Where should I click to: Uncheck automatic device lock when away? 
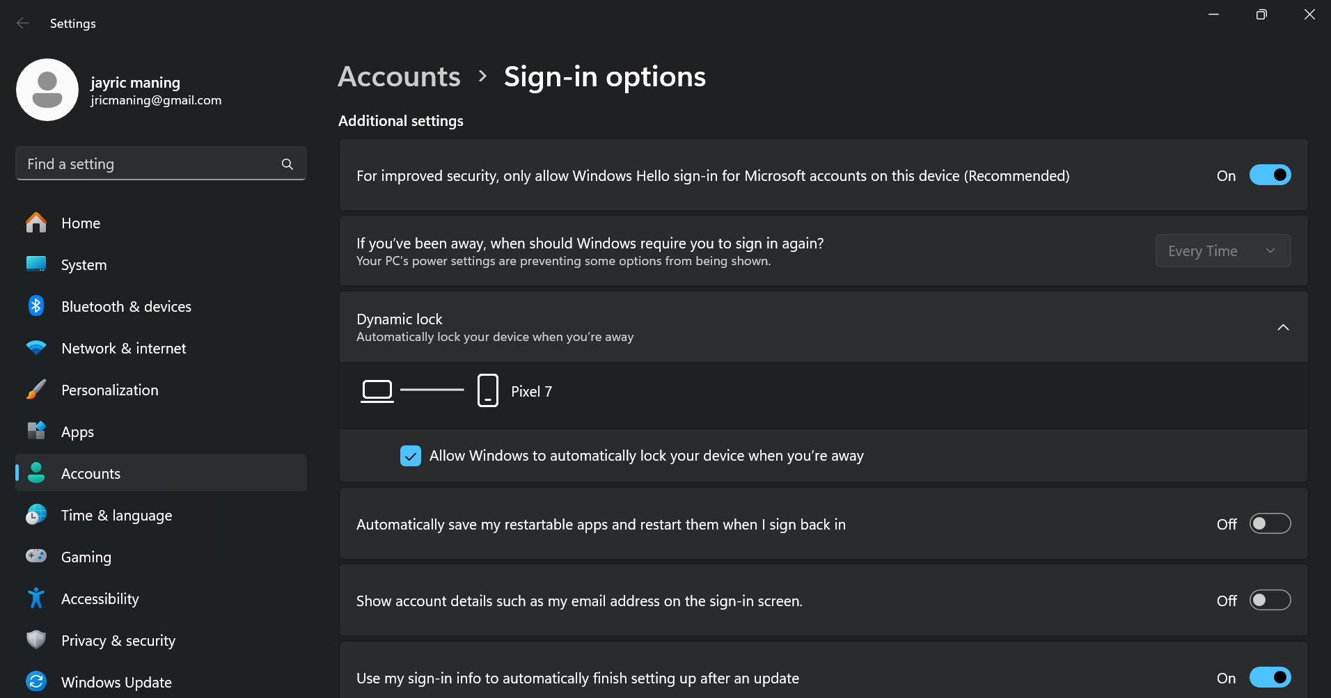click(411, 456)
